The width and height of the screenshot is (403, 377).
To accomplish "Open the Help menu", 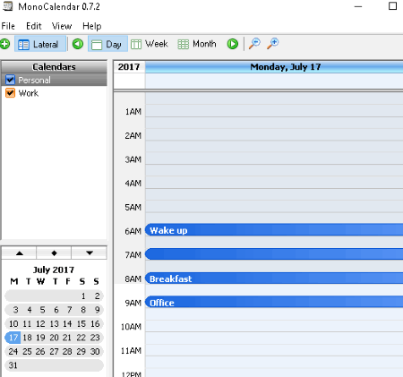I will [x=92, y=26].
